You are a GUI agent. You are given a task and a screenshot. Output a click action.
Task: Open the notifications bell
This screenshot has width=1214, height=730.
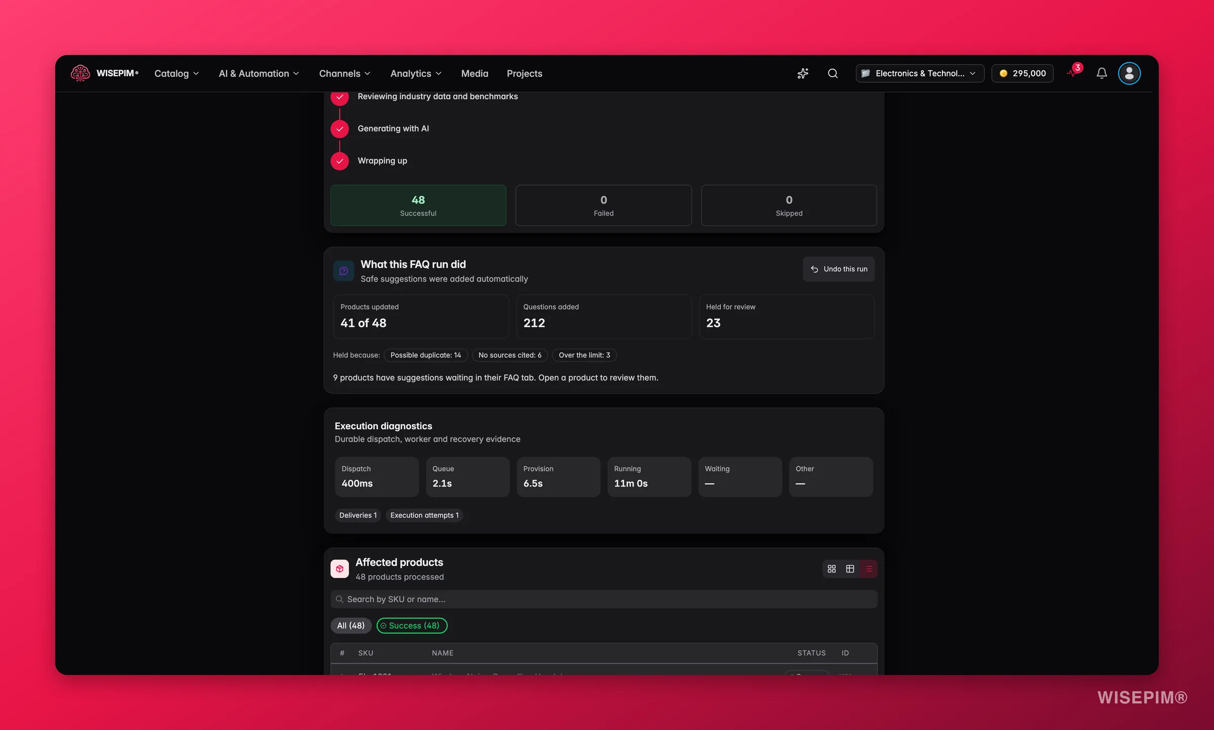[x=1102, y=74]
